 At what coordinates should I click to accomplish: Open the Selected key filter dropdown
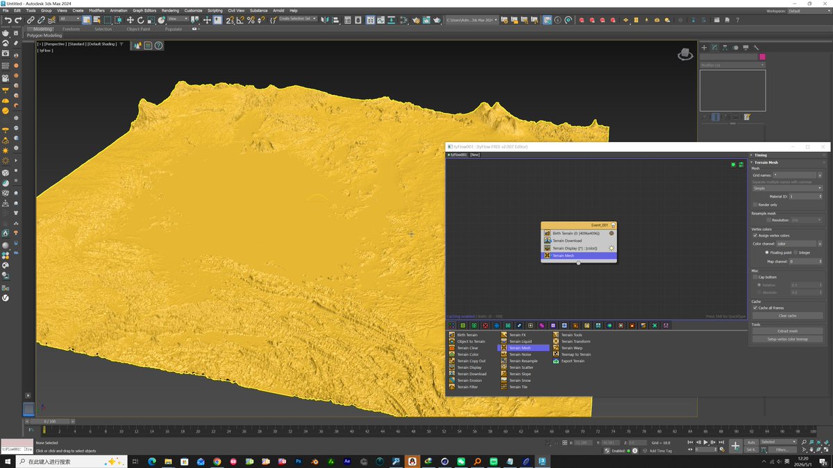tap(779, 442)
